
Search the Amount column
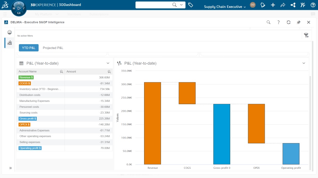coord(109,72)
